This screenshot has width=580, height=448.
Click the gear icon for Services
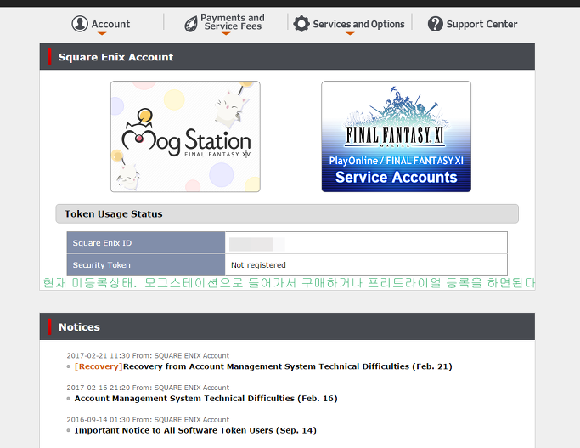click(301, 24)
